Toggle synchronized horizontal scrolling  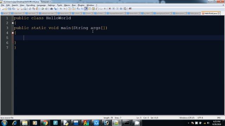tap(73, 9)
